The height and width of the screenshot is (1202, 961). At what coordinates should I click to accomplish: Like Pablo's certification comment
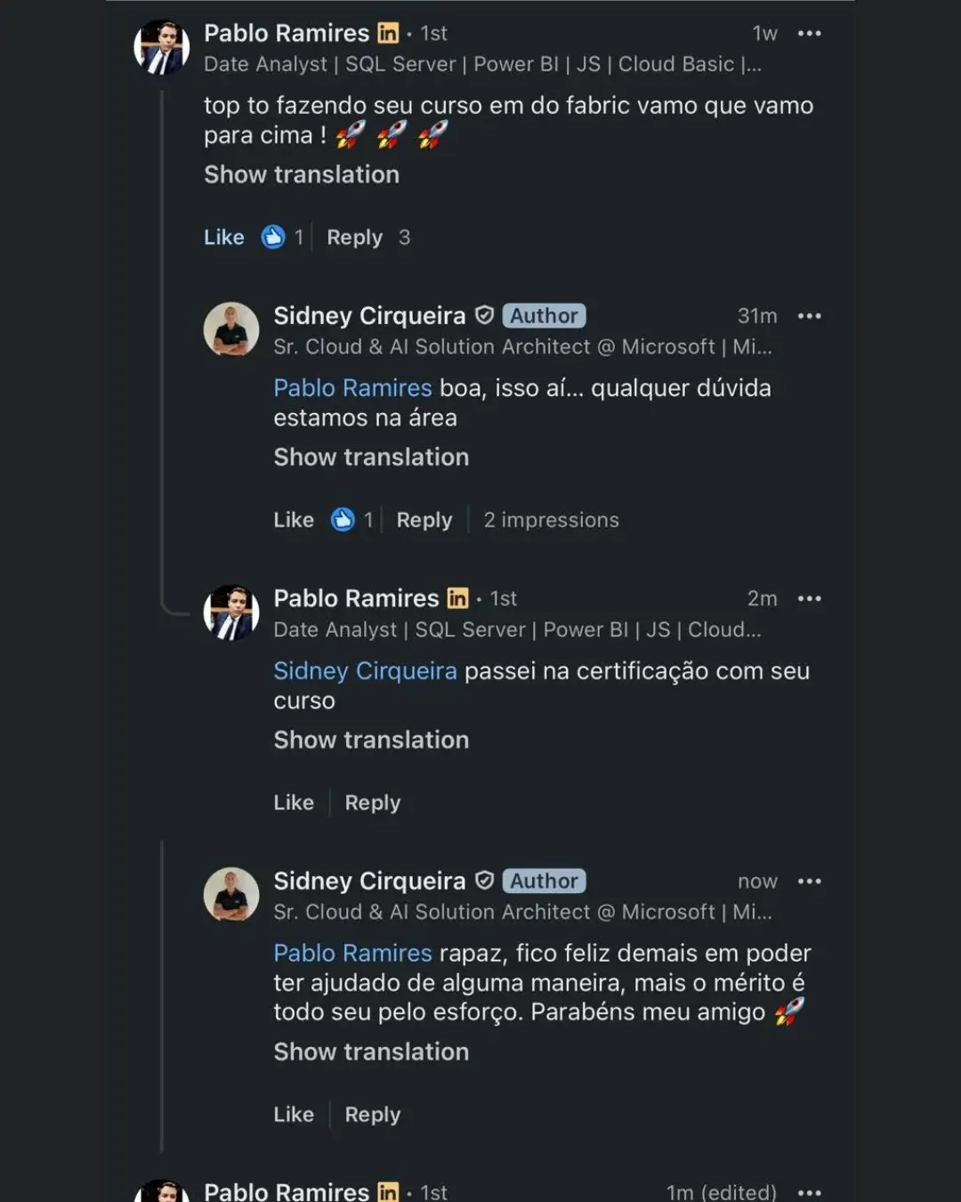click(294, 802)
